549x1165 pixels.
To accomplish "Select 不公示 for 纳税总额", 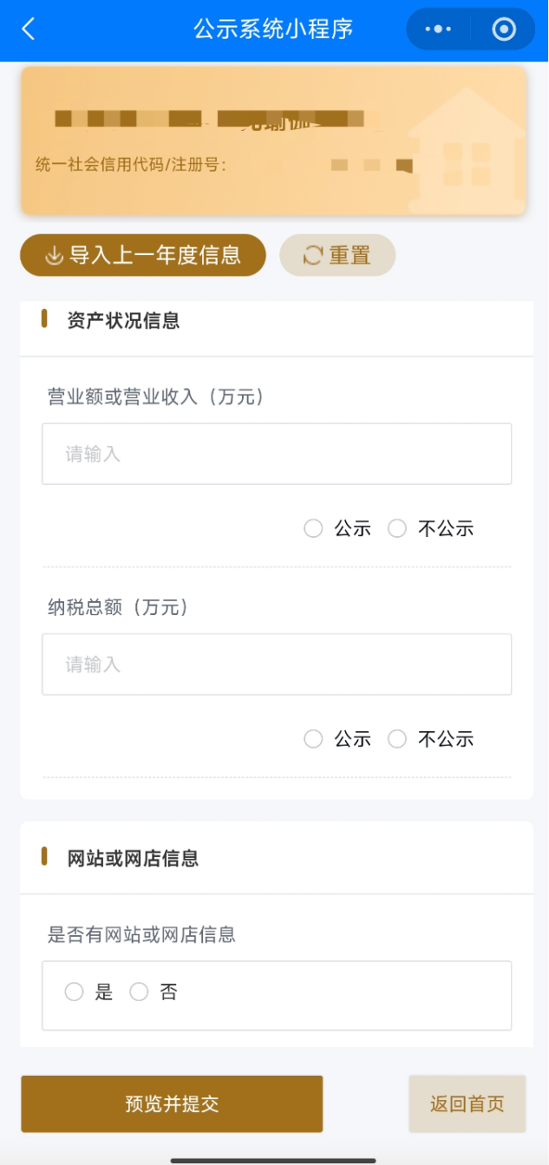I will pyautogui.click(x=397, y=739).
